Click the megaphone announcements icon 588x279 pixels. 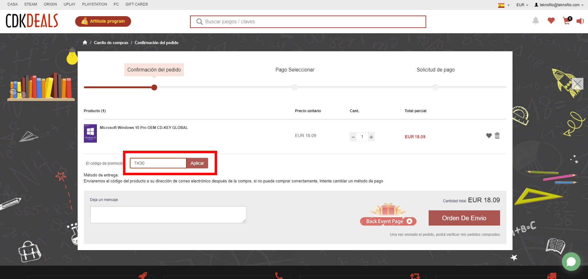coord(580,21)
